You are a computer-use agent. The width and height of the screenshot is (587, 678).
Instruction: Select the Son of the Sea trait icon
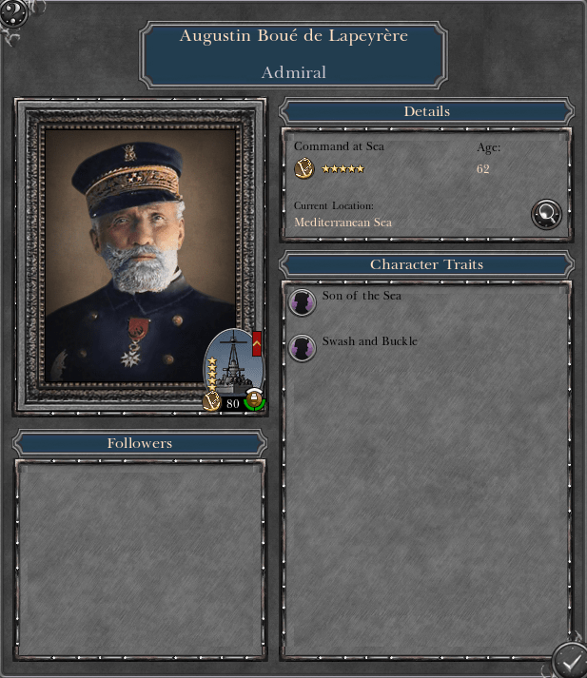coord(302,301)
